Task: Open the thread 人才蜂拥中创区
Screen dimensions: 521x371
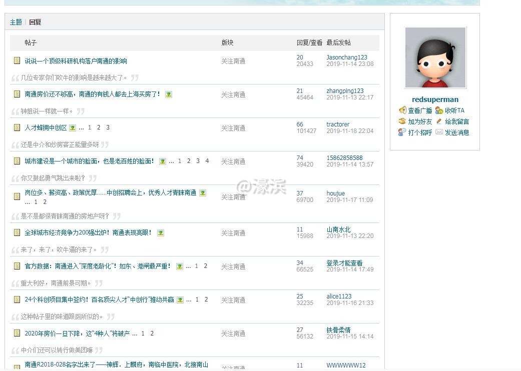Action: (46, 128)
